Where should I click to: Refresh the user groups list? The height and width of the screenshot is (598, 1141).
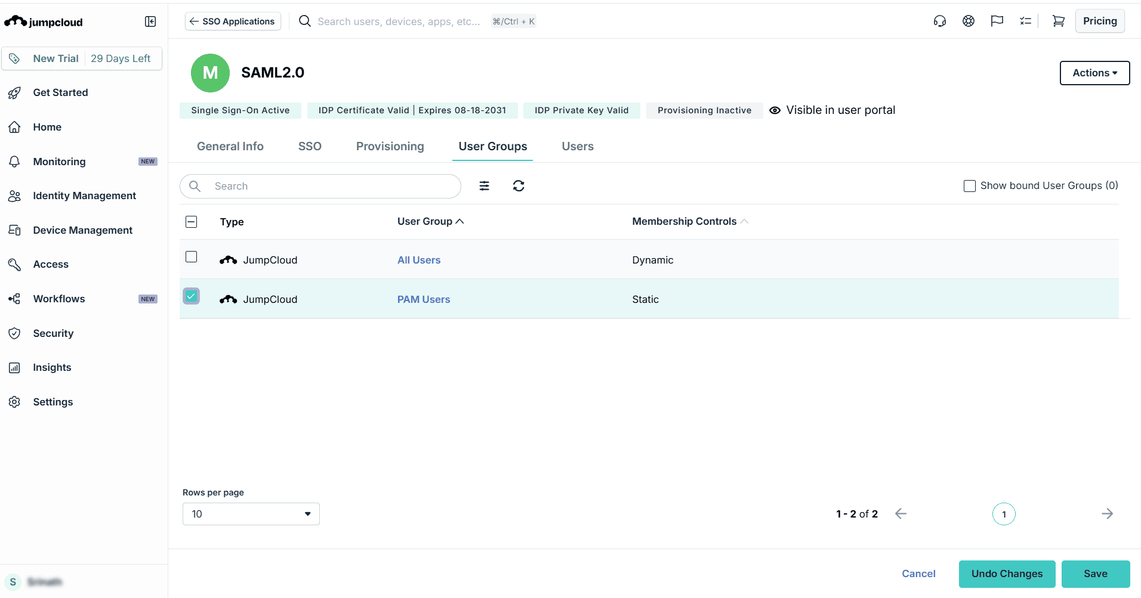point(519,186)
